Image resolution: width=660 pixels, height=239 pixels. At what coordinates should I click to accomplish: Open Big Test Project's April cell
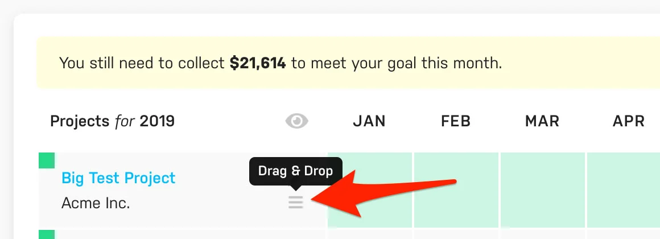(624, 189)
